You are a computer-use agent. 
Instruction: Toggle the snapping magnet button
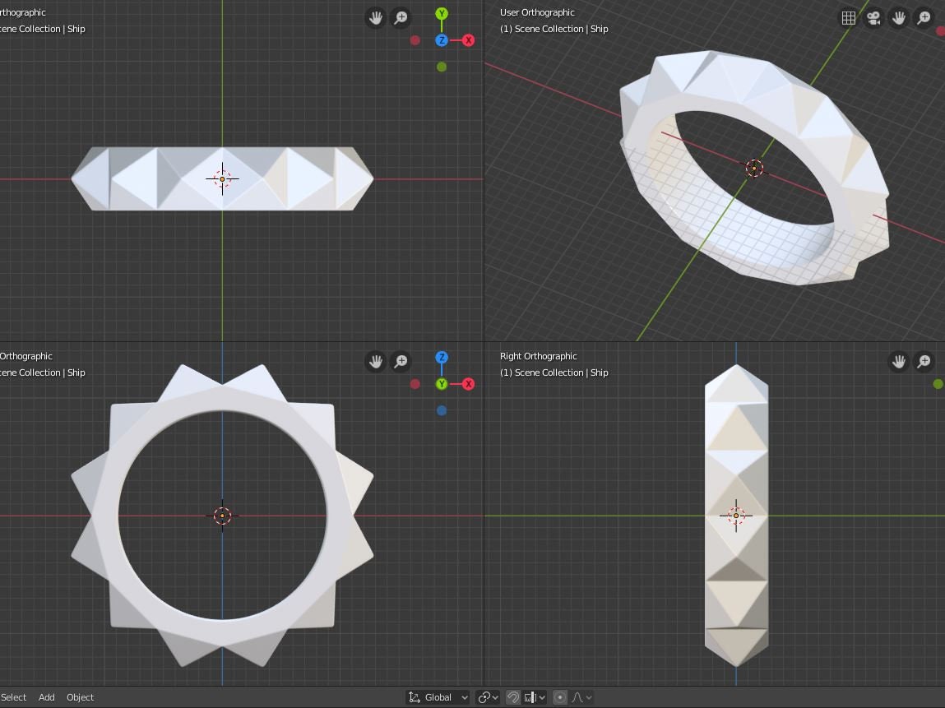[513, 697]
